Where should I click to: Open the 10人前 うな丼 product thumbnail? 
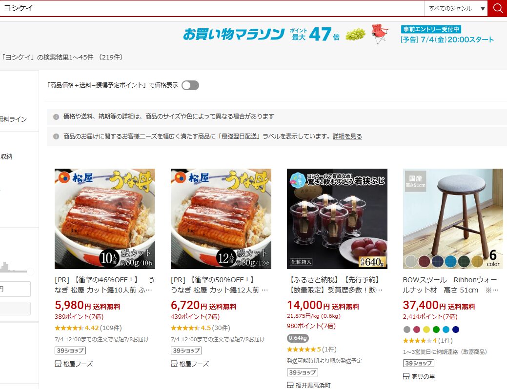[105, 219]
